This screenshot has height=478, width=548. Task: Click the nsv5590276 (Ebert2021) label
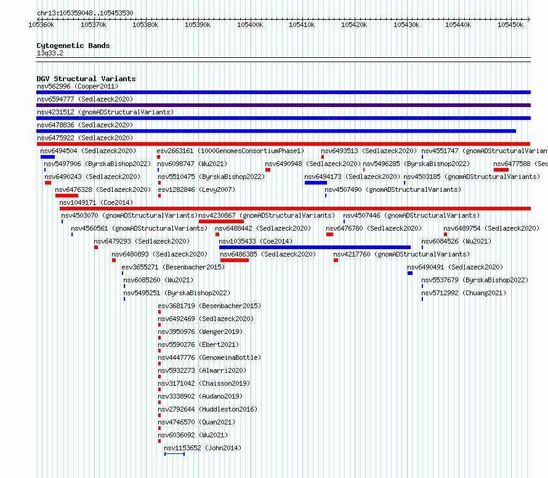click(198, 345)
